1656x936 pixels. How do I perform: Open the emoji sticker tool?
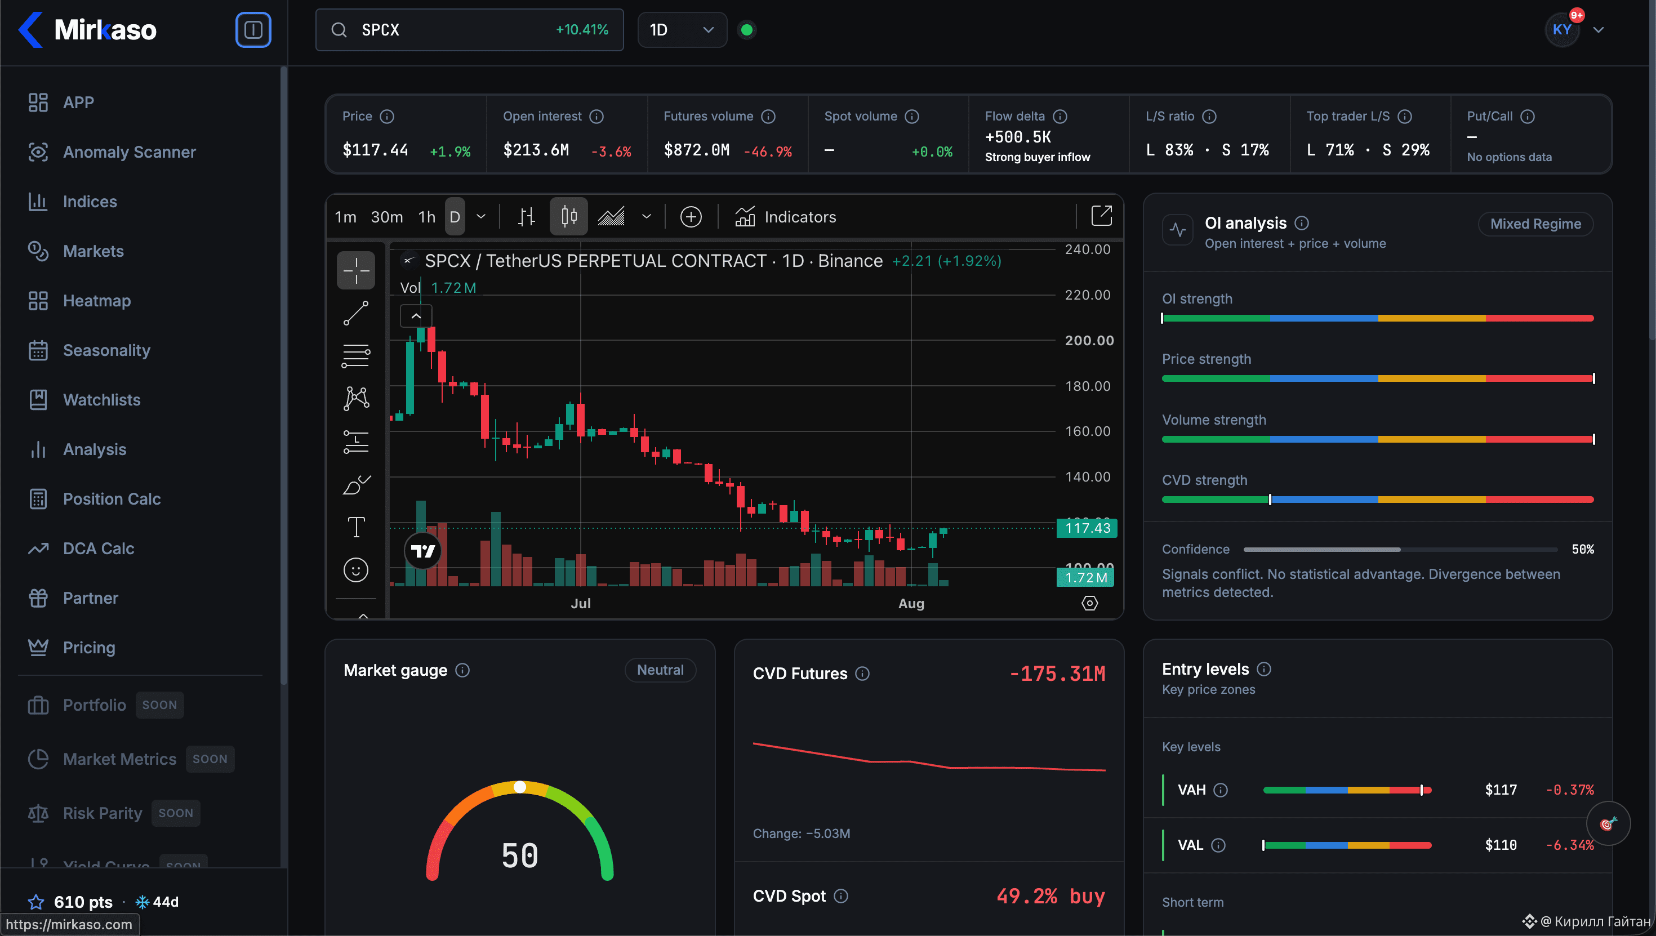coord(355,569)
